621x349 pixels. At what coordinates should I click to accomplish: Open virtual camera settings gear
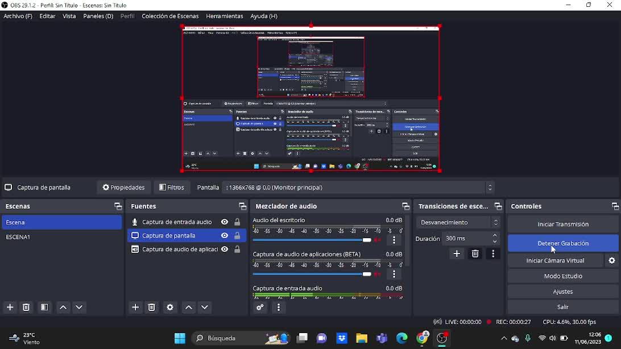[612, 260]
